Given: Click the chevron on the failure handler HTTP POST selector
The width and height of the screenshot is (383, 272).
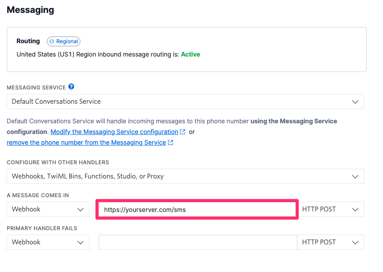Looking at the screenshot, I should click(x=355, y=242).
